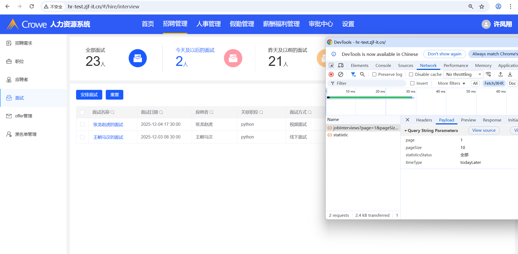Open the 王朝马汉的面试 link
The width and height of the screenshot is (518, 254).
point(108,137)
